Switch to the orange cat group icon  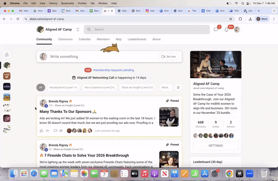tap(7, 97)
